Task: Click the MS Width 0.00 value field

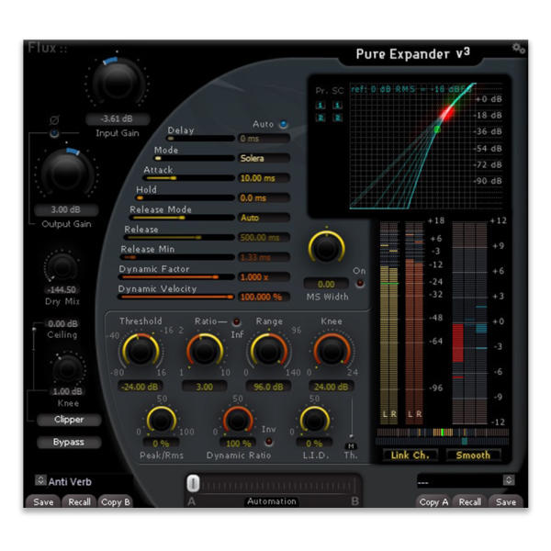Action: pyautogui.click(x=326, y=284)
